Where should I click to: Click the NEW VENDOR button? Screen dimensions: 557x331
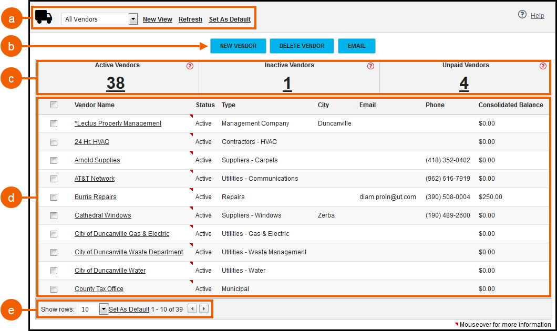238,46
